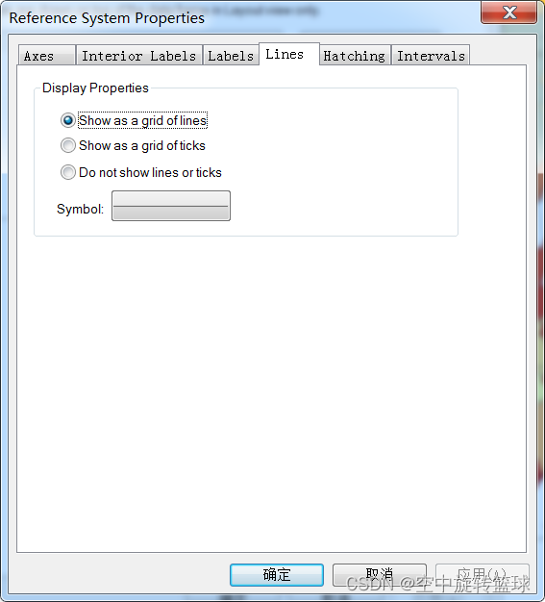Select the 'Do not show' radio circle
Screen dimensions: 545x602
point(68,172)
